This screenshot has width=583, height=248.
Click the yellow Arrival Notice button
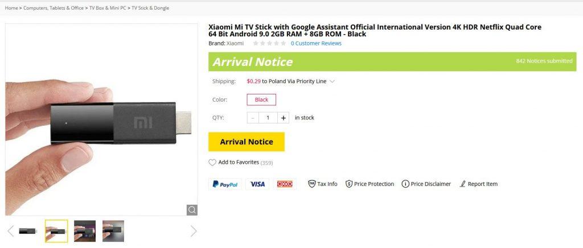(x=247, y=142)
